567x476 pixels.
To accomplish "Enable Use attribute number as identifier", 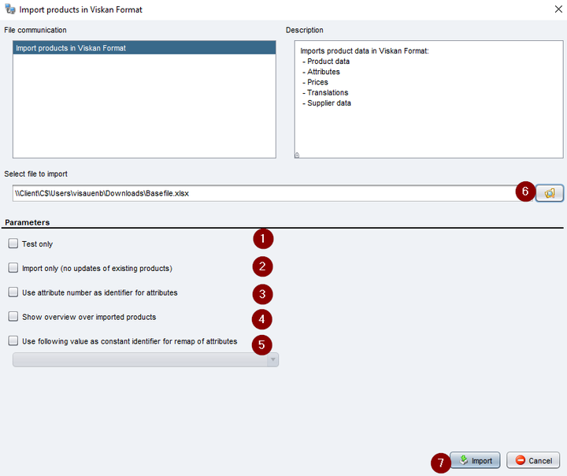I will coord(13,292).
